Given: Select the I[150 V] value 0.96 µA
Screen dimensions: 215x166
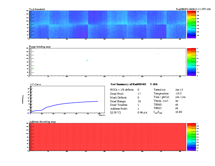Looking at the screenshot, I should click(x=142, y=112).
